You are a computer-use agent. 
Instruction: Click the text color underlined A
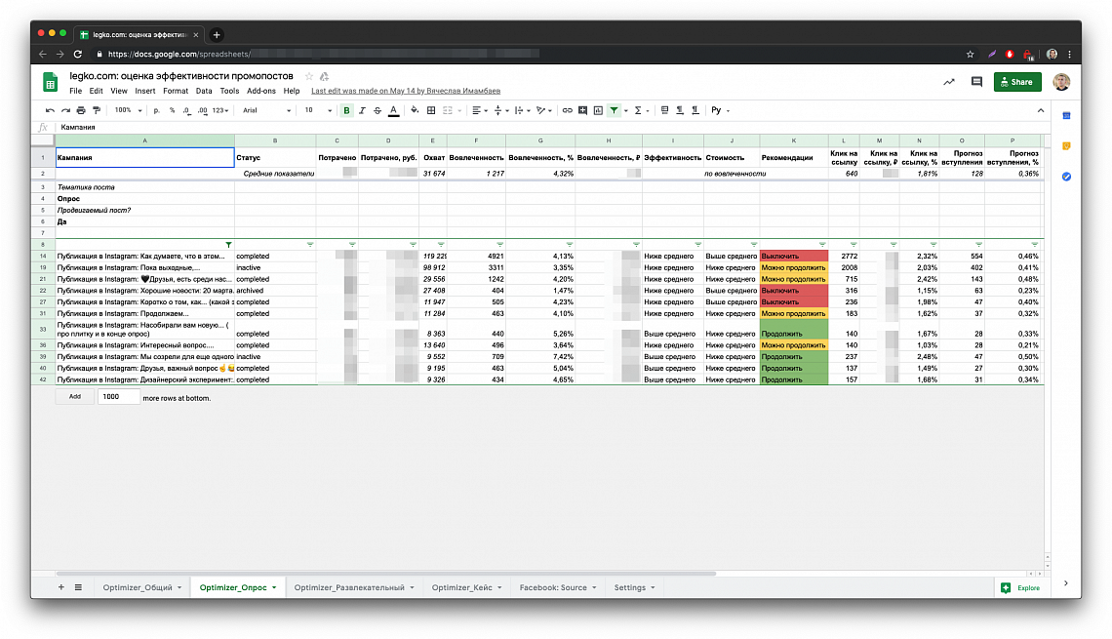point(394,110)
